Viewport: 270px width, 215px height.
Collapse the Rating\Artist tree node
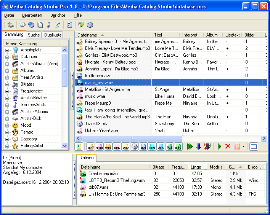click(7, 146)
